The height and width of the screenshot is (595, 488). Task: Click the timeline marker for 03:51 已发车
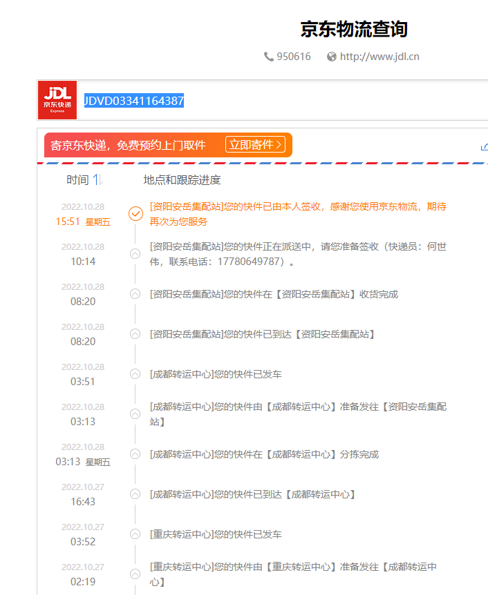coord(135,373)
